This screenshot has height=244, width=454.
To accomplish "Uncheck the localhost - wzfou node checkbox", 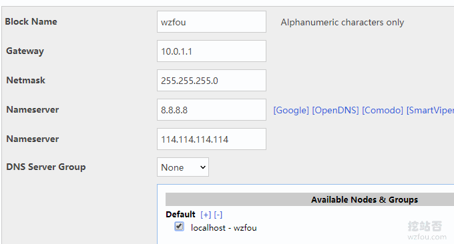I will pos(179,227).
